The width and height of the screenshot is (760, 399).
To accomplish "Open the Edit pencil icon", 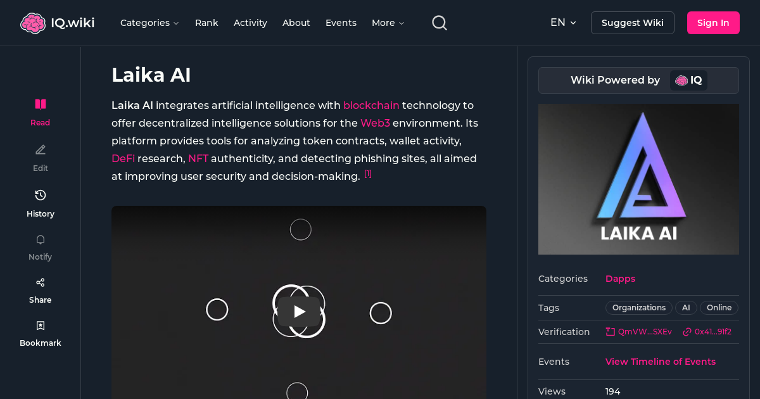I will [x=40, y=149].
